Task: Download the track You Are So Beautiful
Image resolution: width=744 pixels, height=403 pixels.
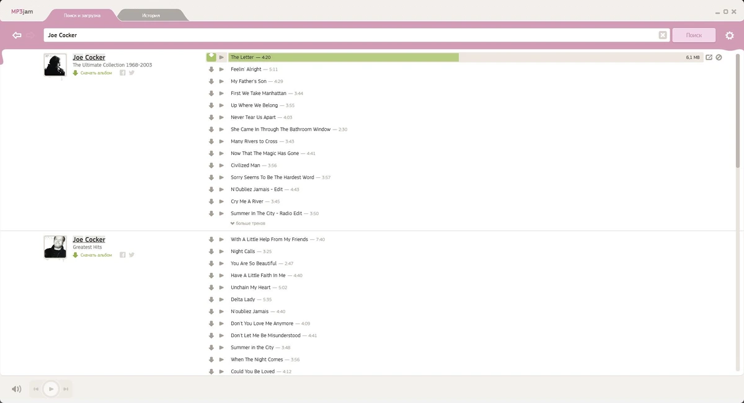Action: (211, 263)
